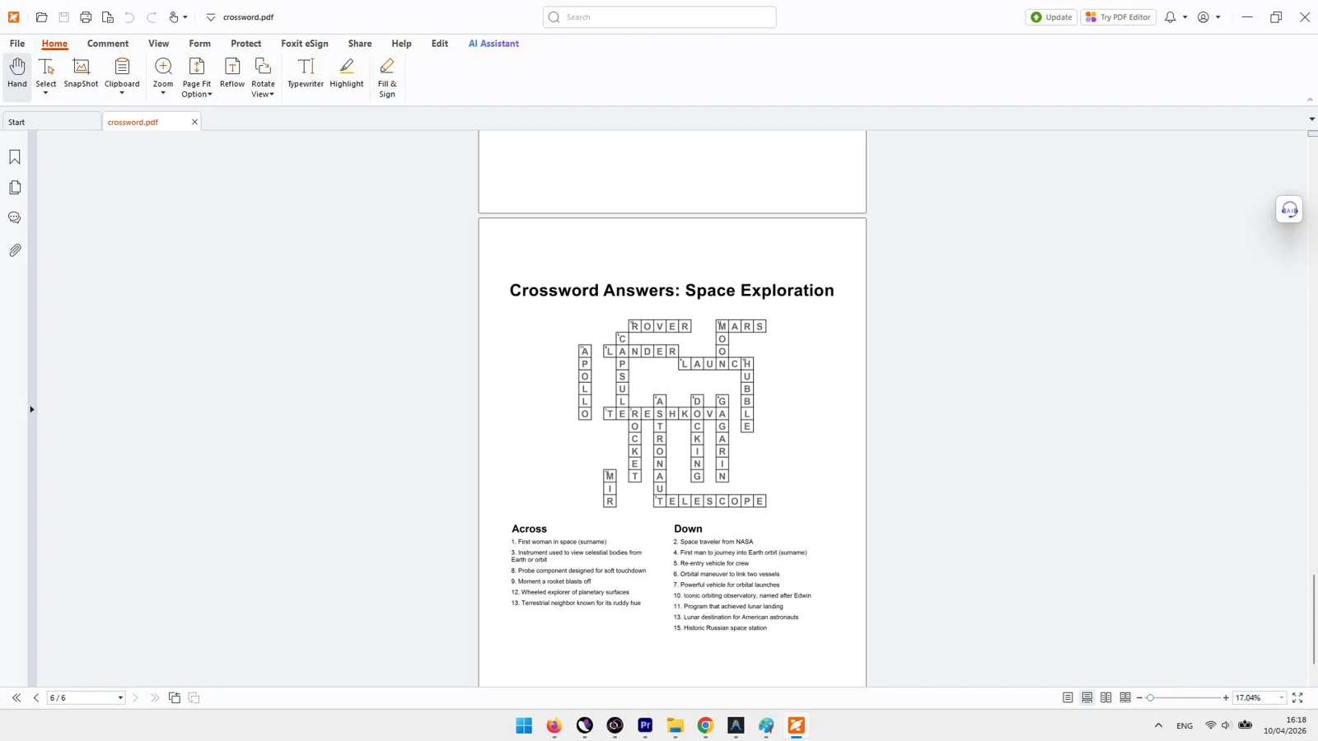The image size is (1318, 741).
Task: Select the Typewriter tool
Action: pyautogui.click(x=306, y=72)
